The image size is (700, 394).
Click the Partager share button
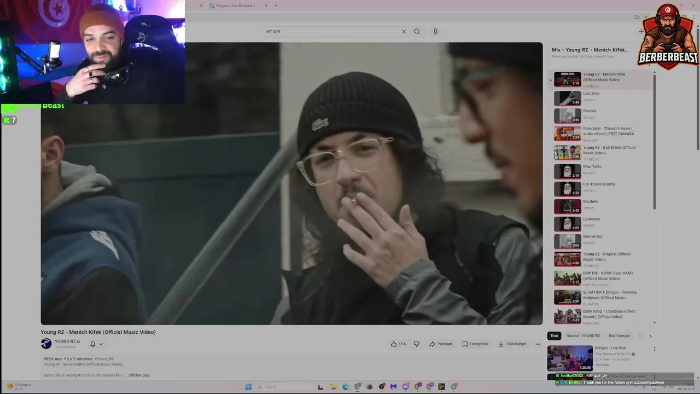(441, 344)
